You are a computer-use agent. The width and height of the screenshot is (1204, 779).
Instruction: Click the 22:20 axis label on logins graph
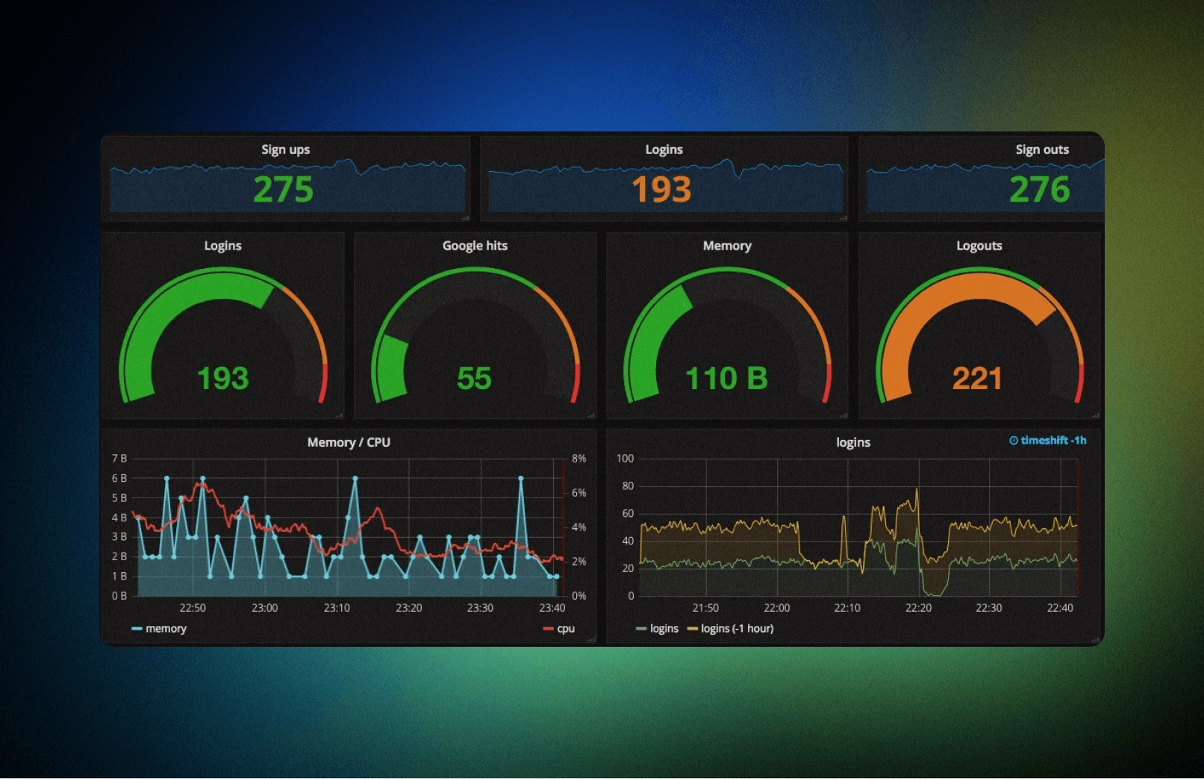pyautogui.click(x=918, y=608)
